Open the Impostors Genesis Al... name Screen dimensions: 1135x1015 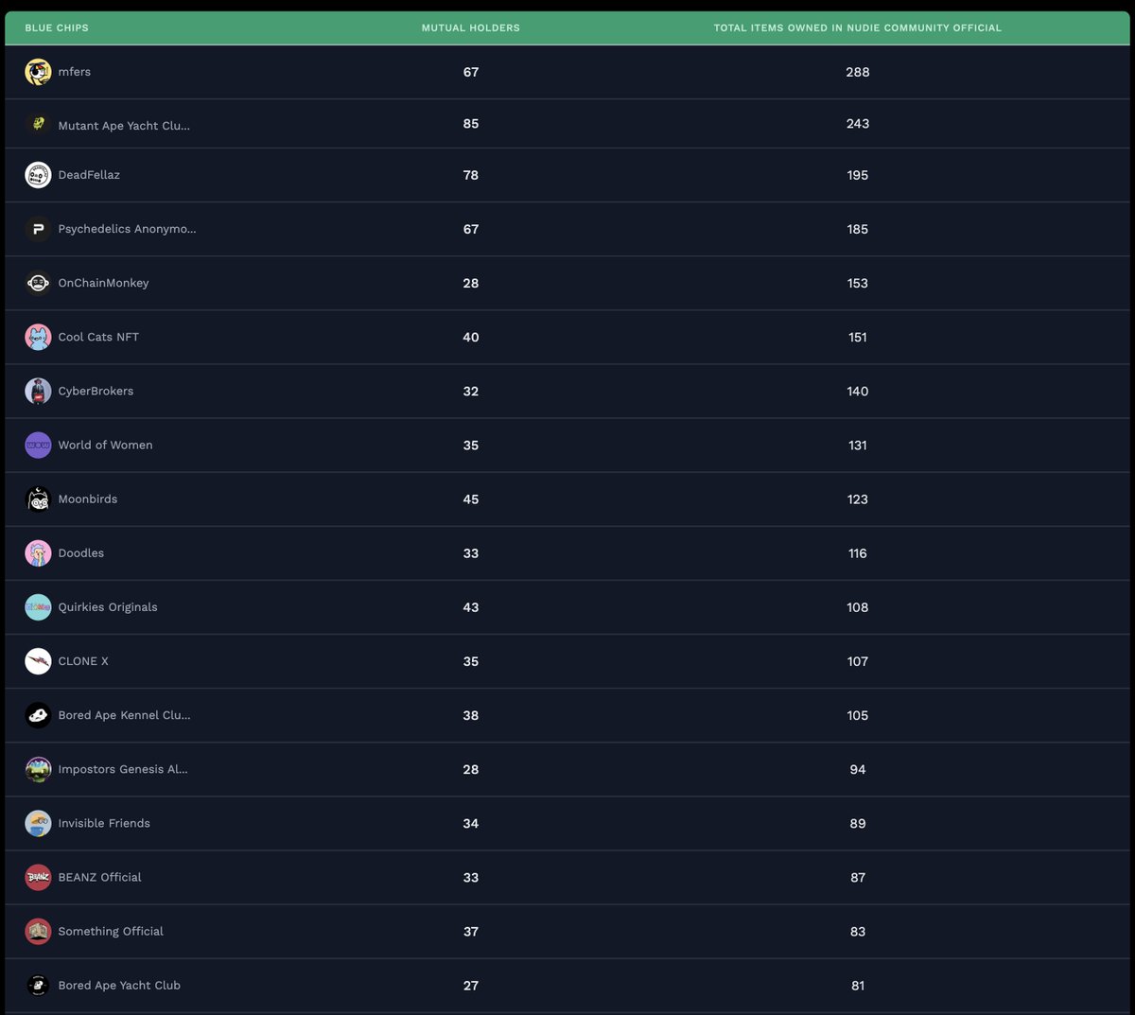point(123,769)
